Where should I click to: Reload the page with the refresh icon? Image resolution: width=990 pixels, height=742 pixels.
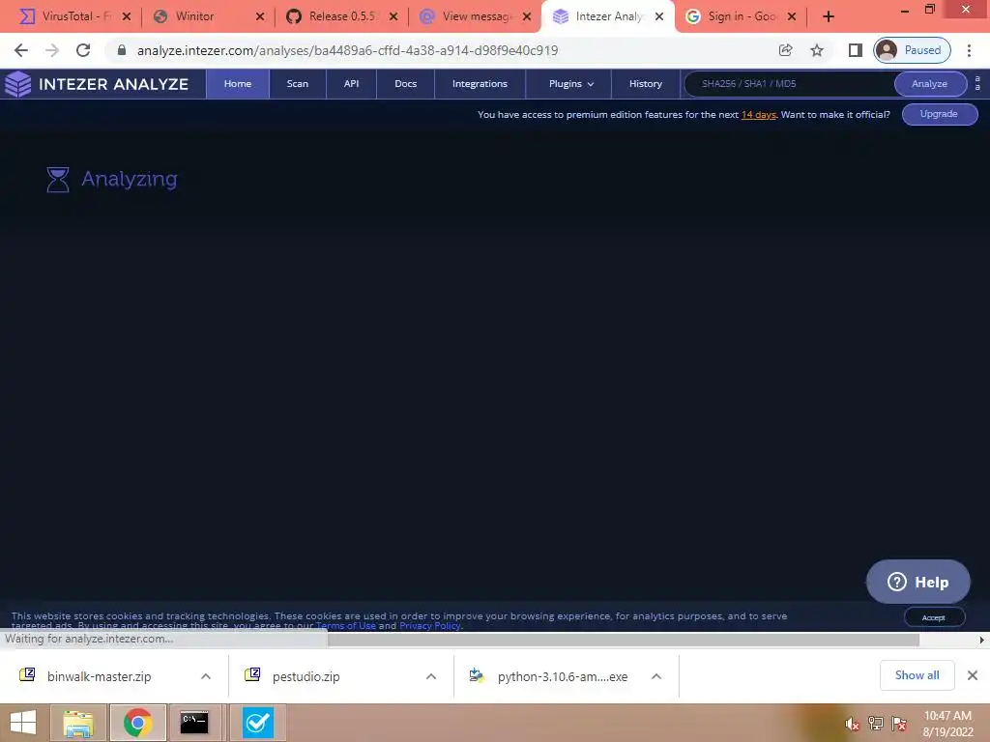coord(83,50)
